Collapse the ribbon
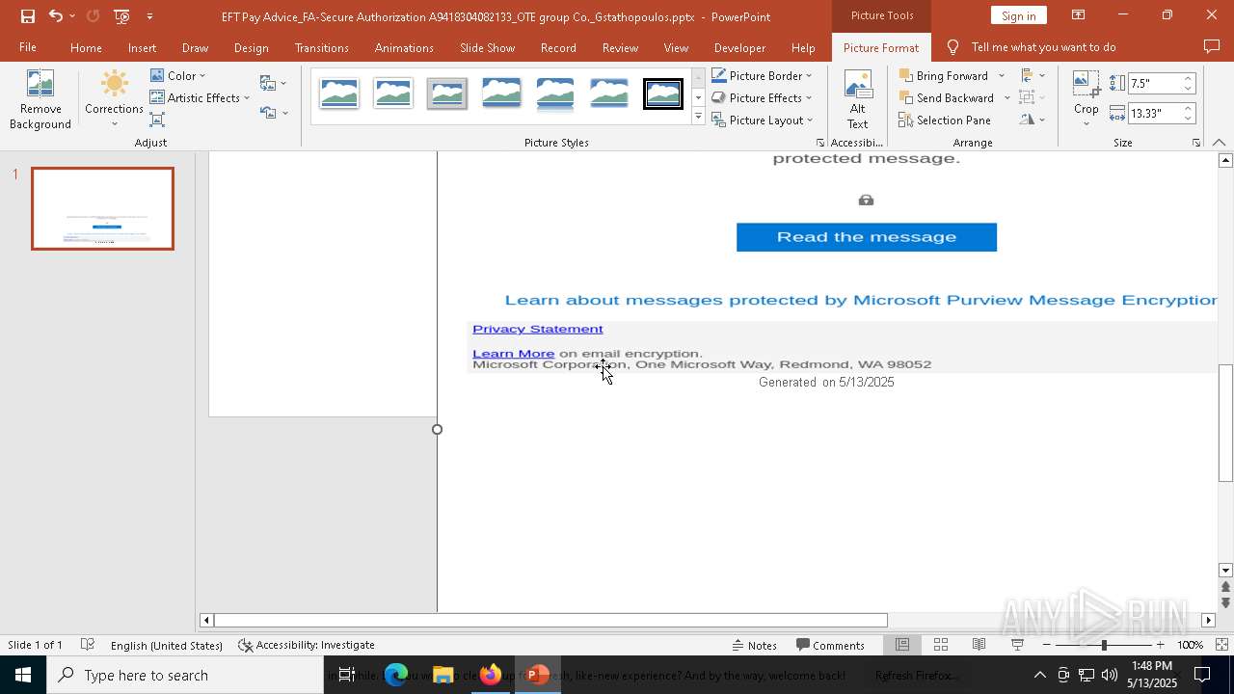 (1220, 143)
